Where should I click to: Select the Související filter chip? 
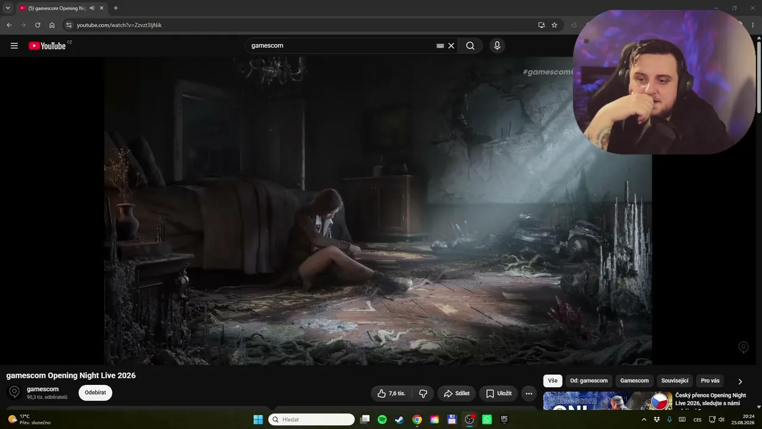pyautogui.click(x=675, y=381)
